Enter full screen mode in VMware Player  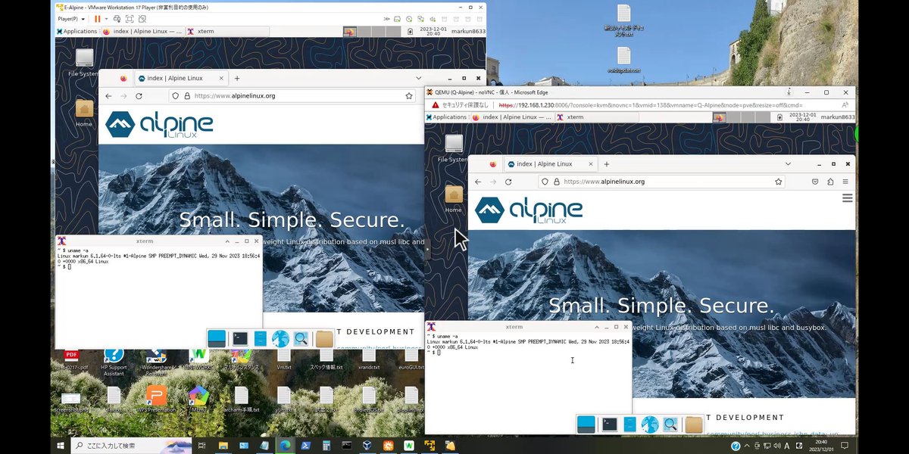click(130, 18)
